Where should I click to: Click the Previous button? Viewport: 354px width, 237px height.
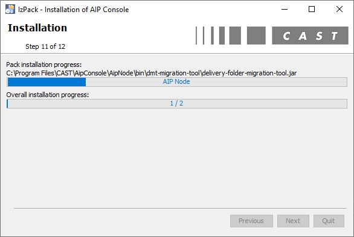click(x=251, y=221)
